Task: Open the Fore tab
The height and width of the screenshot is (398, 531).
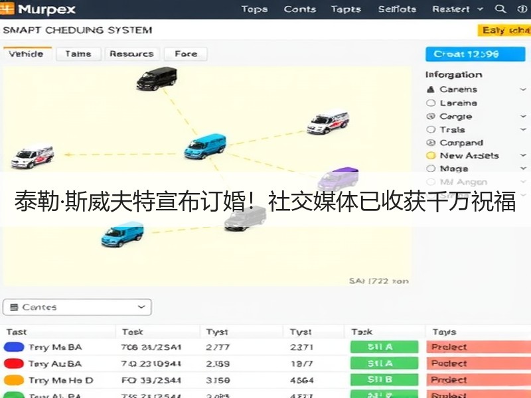Action: pos(186,54)
